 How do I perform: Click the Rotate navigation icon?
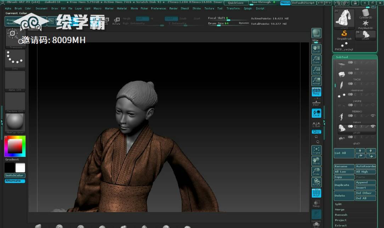[316, 182]
